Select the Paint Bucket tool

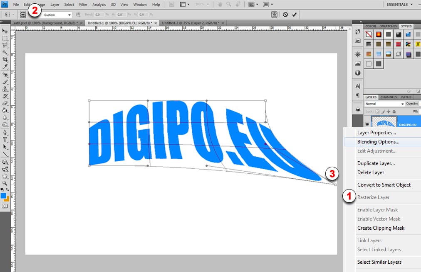click(x=5, y=110)
